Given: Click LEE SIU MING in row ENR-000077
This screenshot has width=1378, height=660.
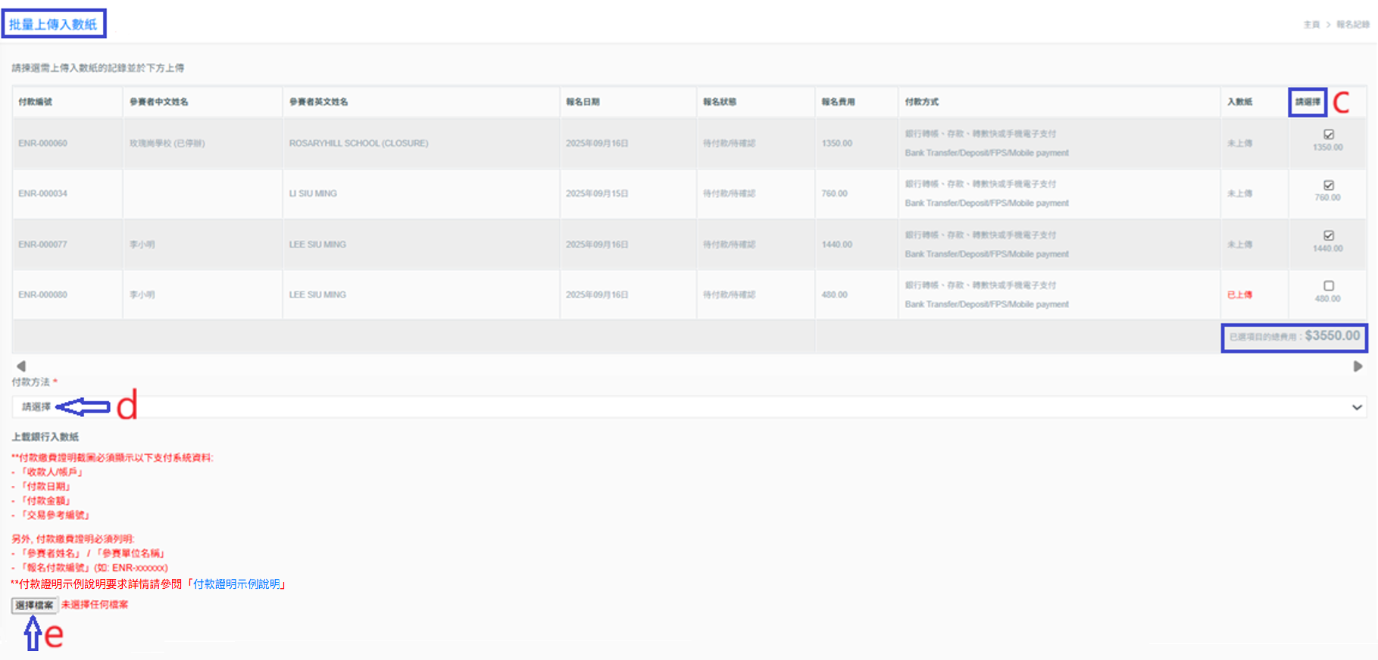Looking at the screenshot, I should [317, 244].
